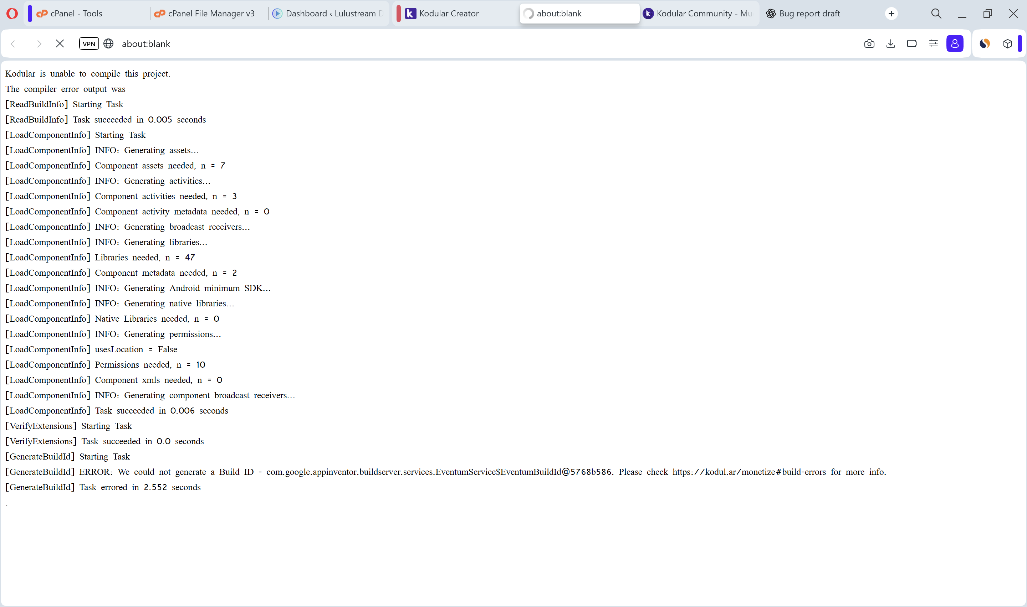The height and width of the screenshot is (607, 1027).
Task: Click 'Generating Android minimum SDK' line
Action: pyautogui.click(x=138, y=289)
